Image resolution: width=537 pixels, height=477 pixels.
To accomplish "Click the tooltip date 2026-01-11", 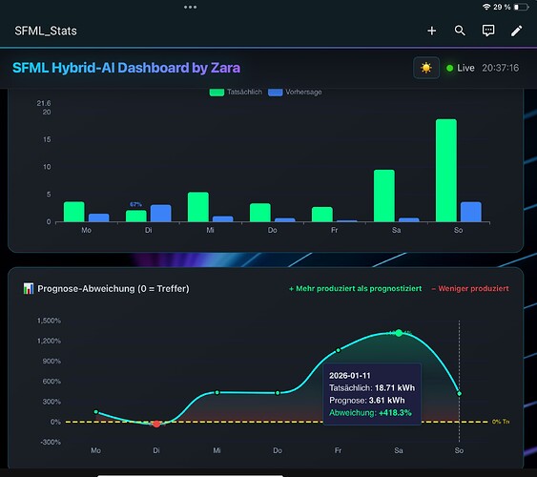I will pyautogui.click(x=350, y=376).
